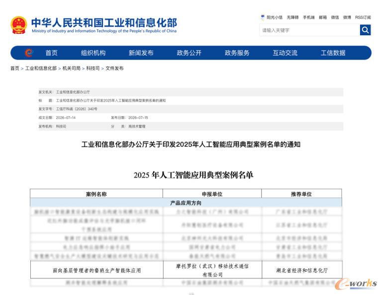The width and height of the screenshot is (382, 295).
Task: Open the 微信 link
Action: 335,17
